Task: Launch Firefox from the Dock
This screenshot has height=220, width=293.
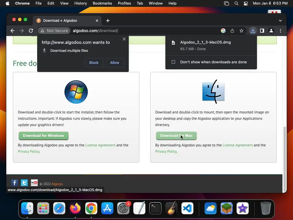Action: click(75, 208)
